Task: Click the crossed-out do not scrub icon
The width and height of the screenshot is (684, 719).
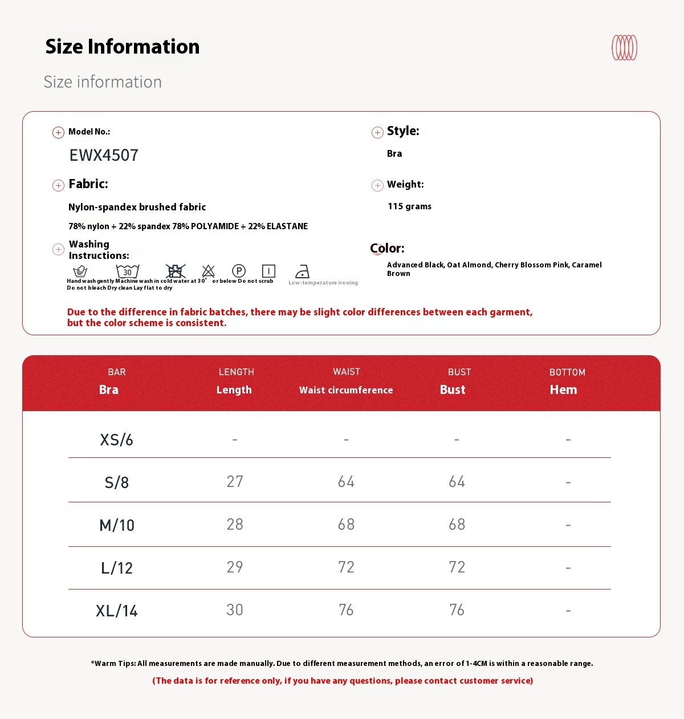Action: [x=176, y=271]
